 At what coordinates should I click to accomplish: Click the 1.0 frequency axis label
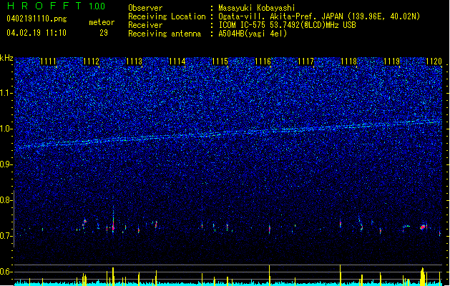point(6,129)
